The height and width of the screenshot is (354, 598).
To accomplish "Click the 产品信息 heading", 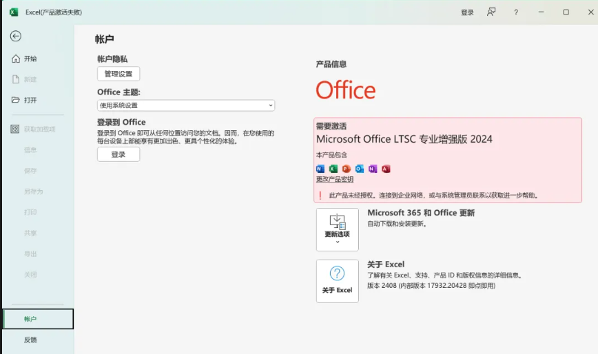I will [x=331, y=64].
